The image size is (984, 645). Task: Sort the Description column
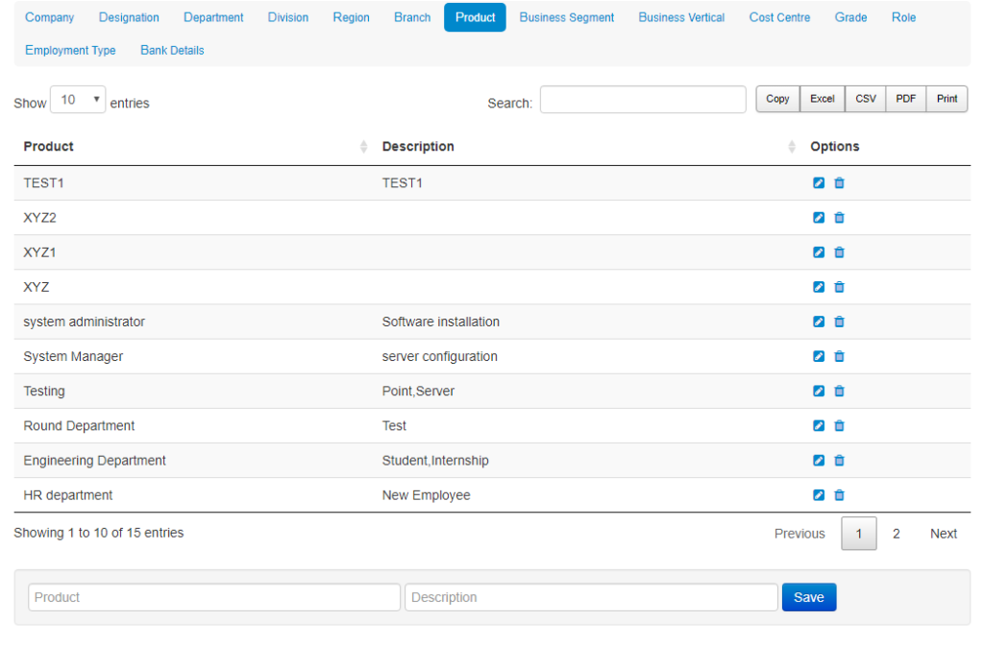(792, 146)
